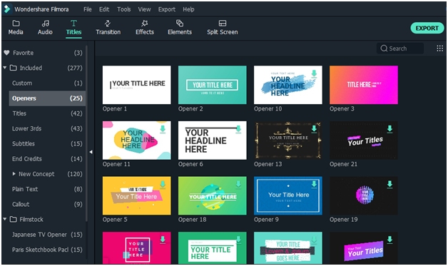Download Opener 13 via its download icon
448x266 pixels.
(314, 129)
